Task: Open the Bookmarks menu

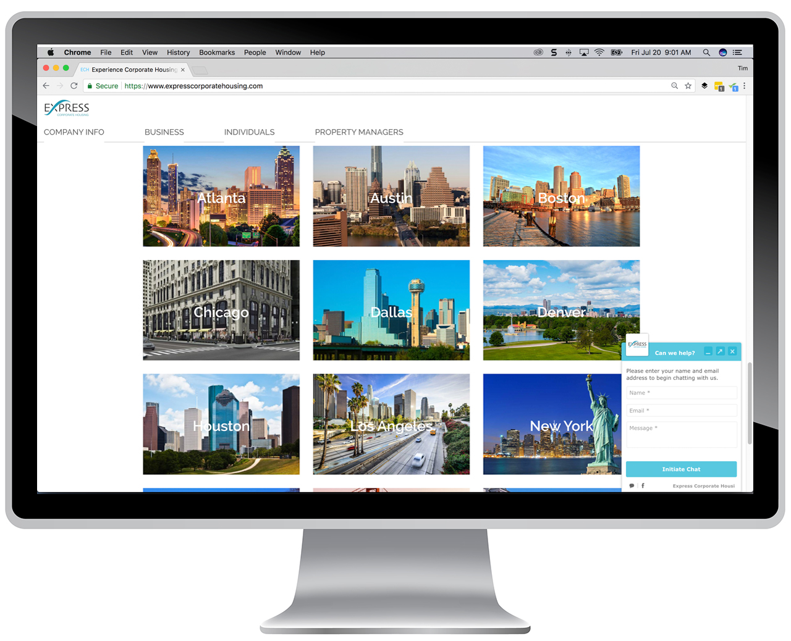Action: (217, 52)
